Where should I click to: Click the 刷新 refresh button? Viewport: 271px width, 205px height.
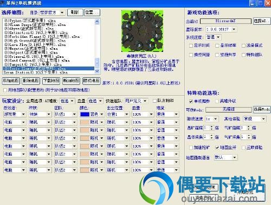75,12
